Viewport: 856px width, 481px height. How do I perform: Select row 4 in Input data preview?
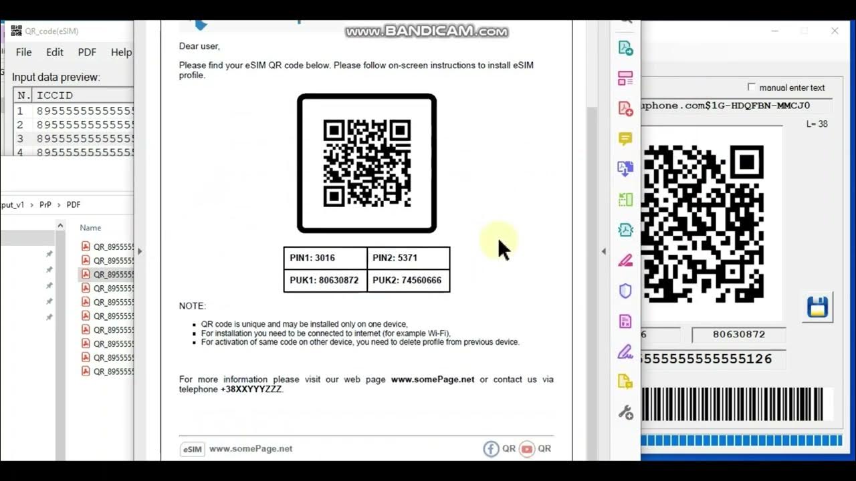[74, 152]
